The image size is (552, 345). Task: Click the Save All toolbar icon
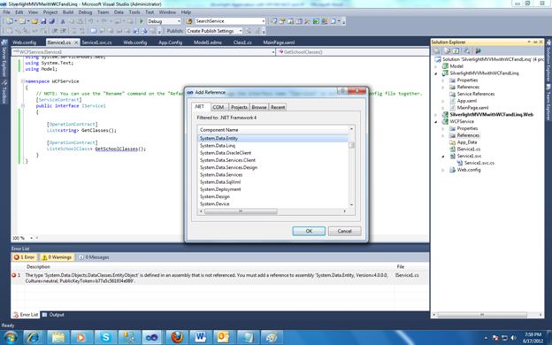tap(51, 21)
